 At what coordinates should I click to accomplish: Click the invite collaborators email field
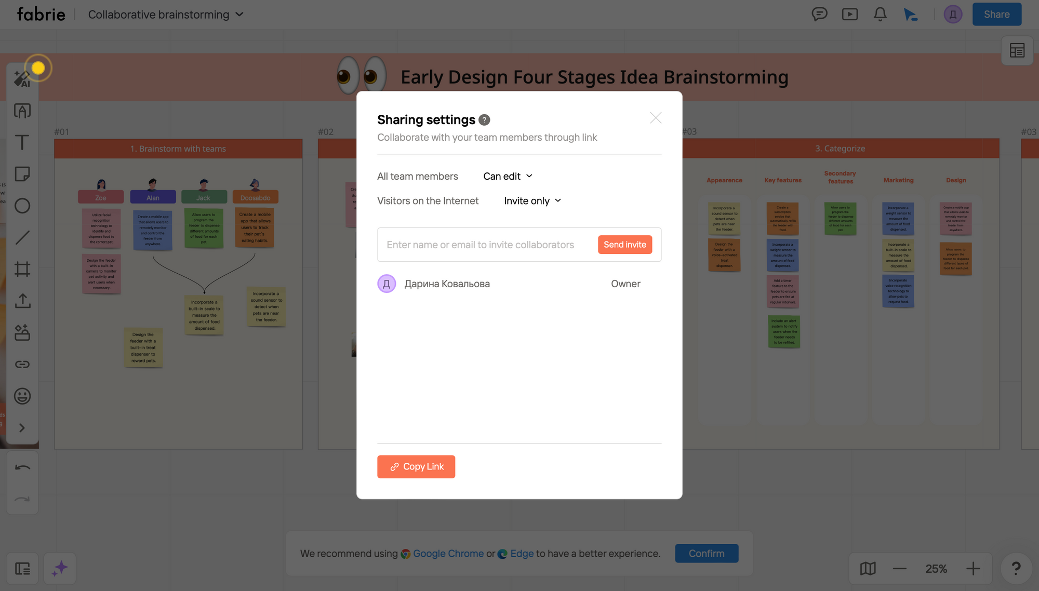tap(480, 245)
